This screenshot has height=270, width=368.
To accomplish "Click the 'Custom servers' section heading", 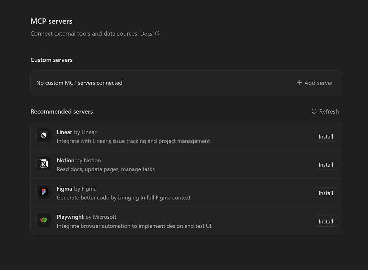I will pos(51,60).
